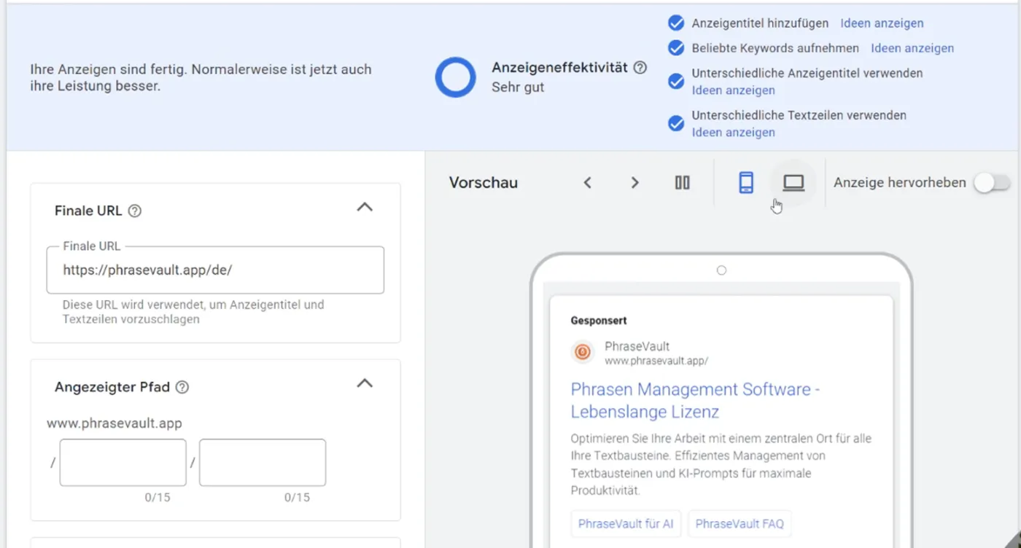The image size is (1021, 548).
Task: Show next ad preview with right arrow
Action: pos(634,183)
